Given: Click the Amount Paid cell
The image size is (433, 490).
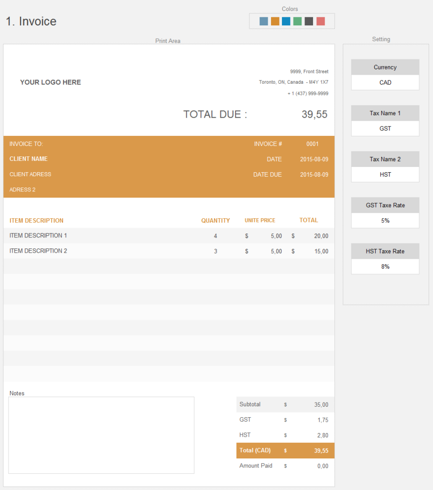Looking at the screenshot, I should coord(256,466).
